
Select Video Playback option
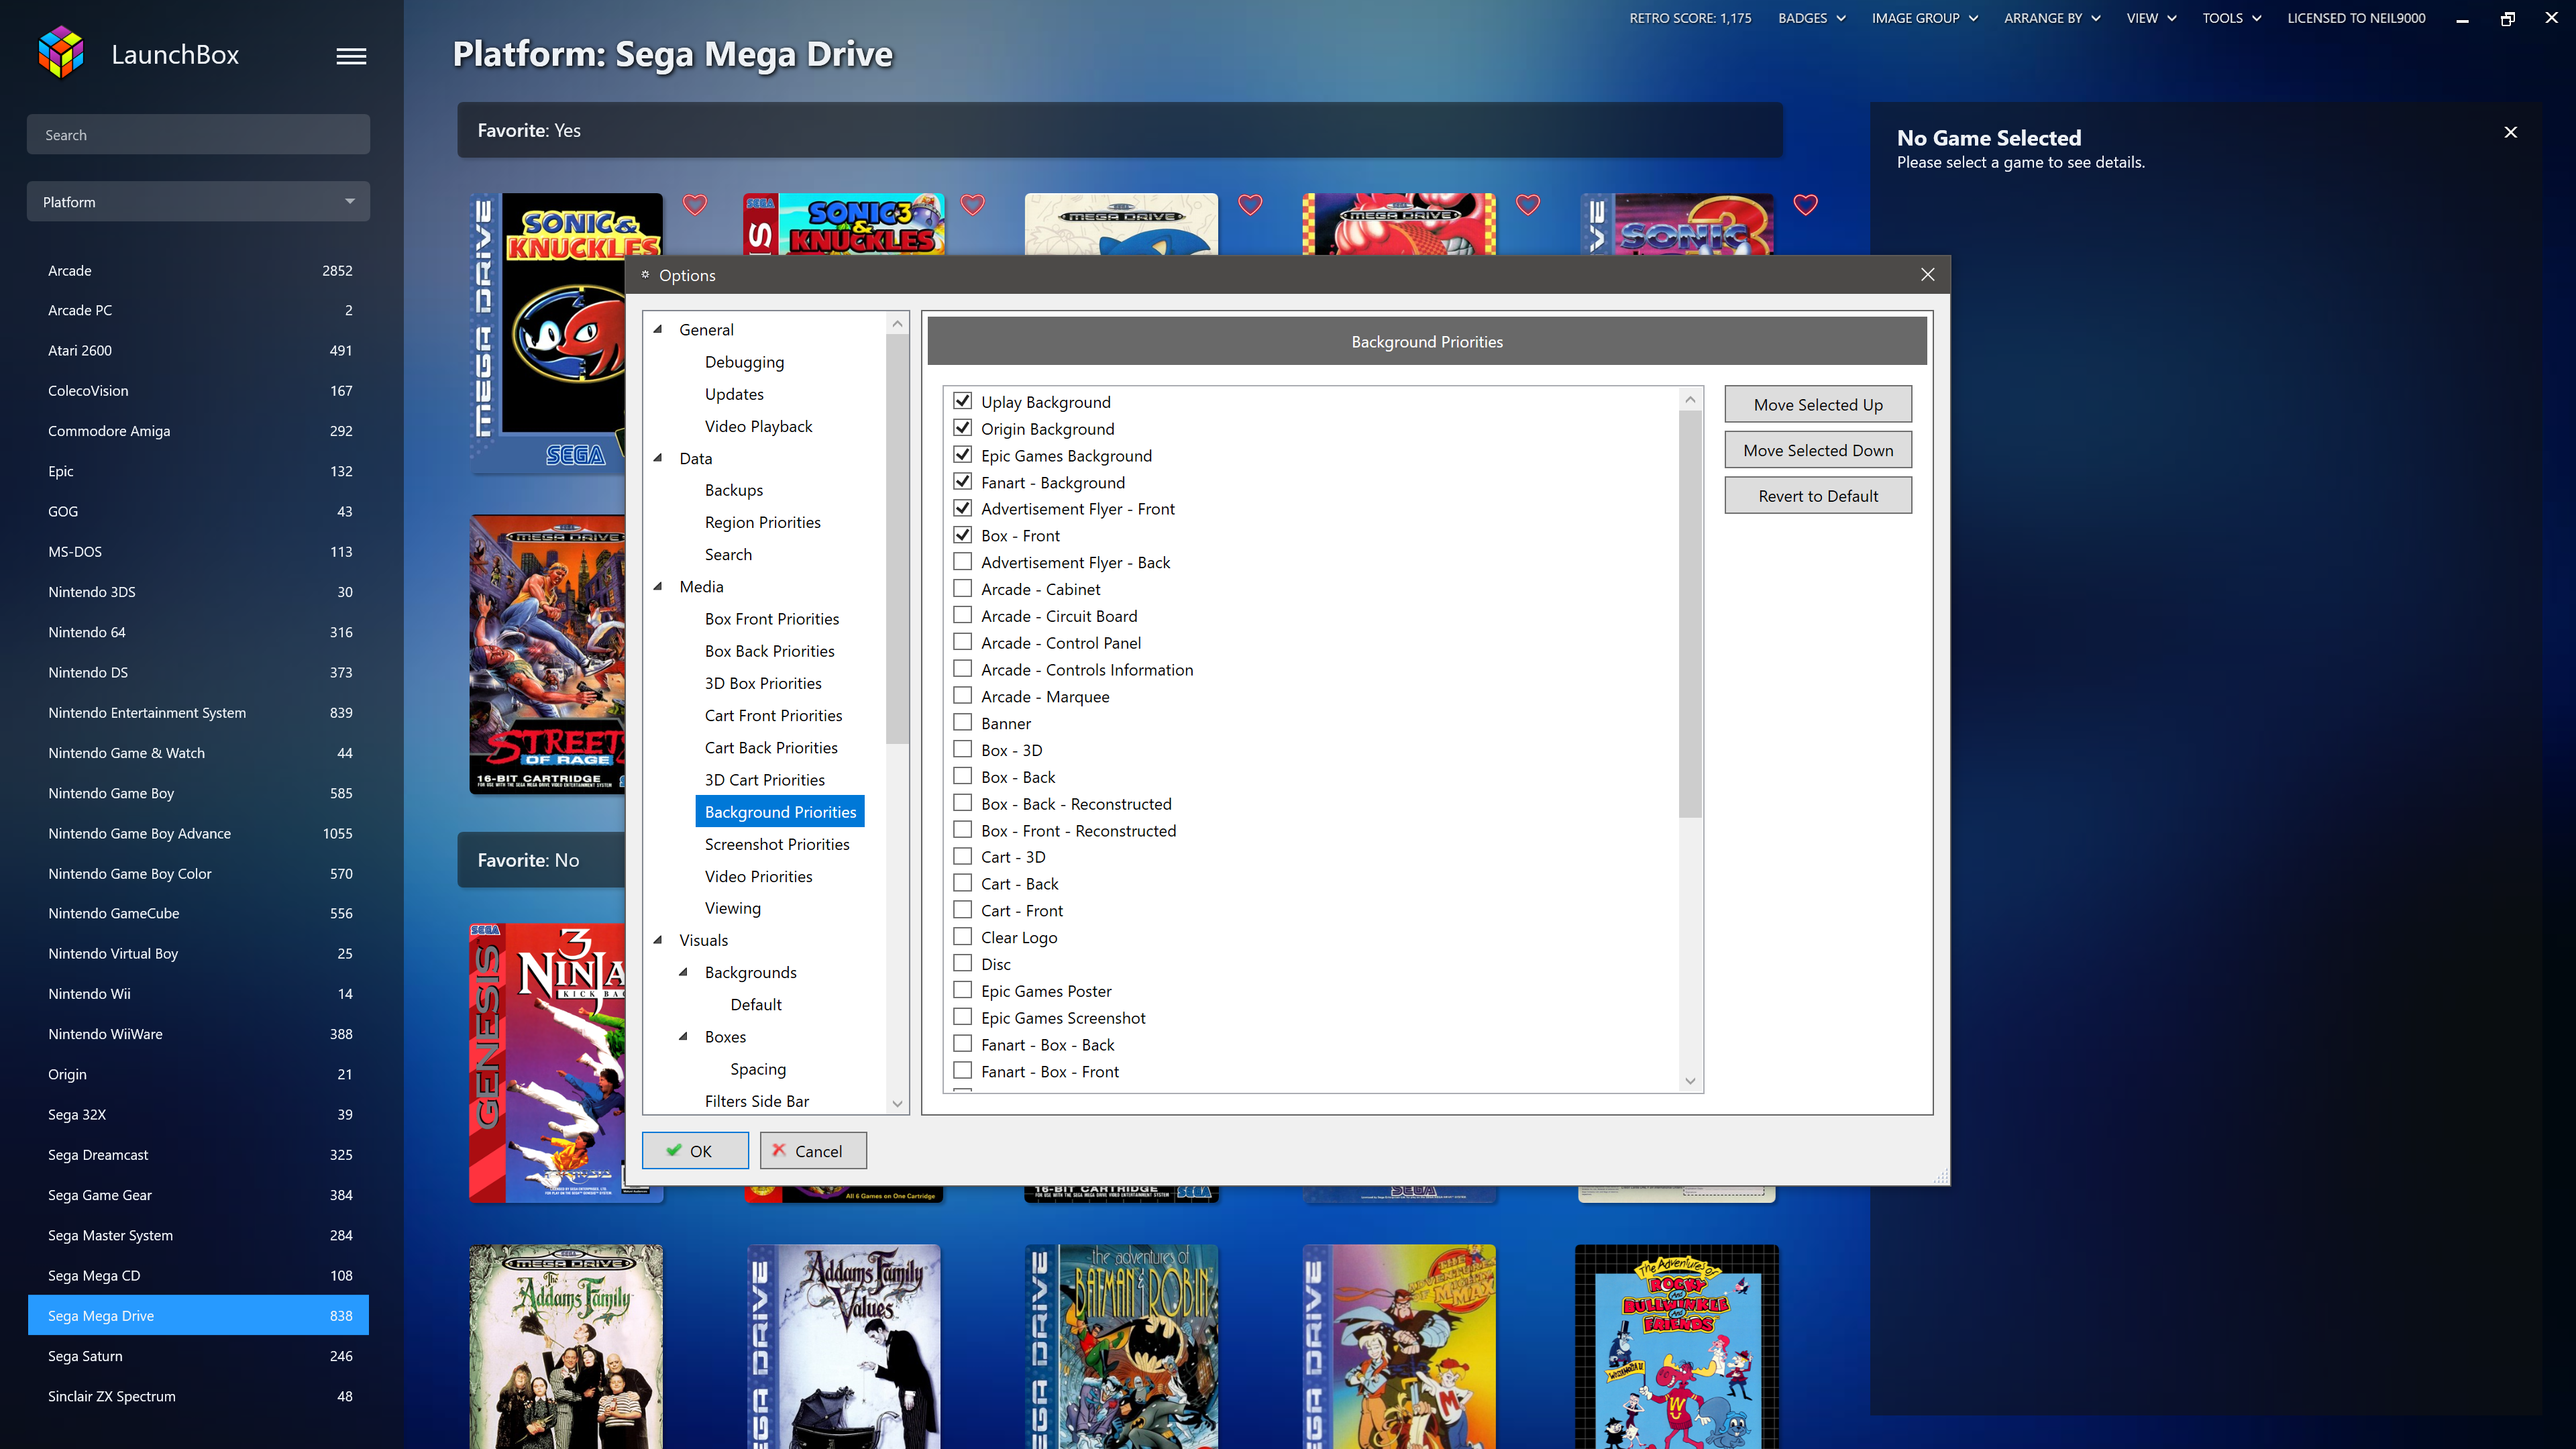pyautogui.click(x=758, y=426)
